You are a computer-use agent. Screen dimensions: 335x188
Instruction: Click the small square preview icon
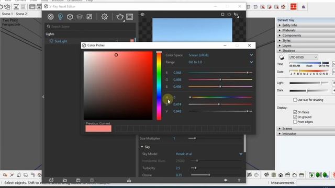coord(222,14)
